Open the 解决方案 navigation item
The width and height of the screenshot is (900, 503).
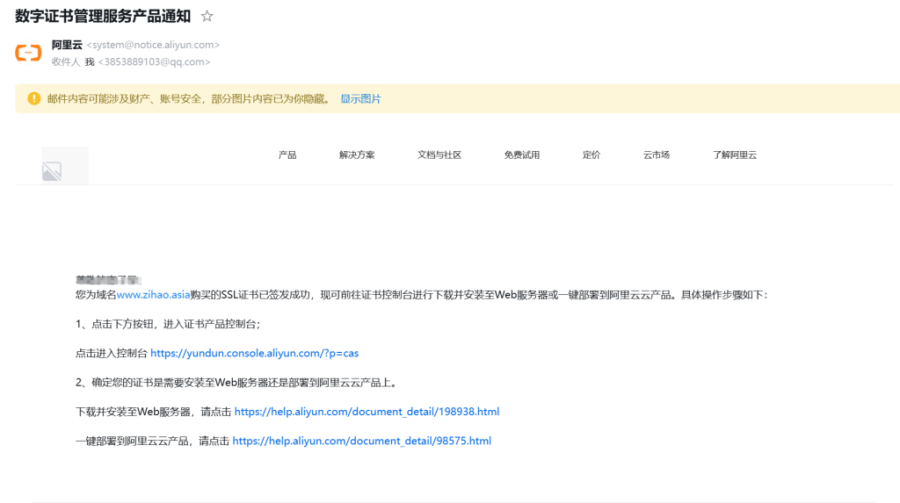357,155
